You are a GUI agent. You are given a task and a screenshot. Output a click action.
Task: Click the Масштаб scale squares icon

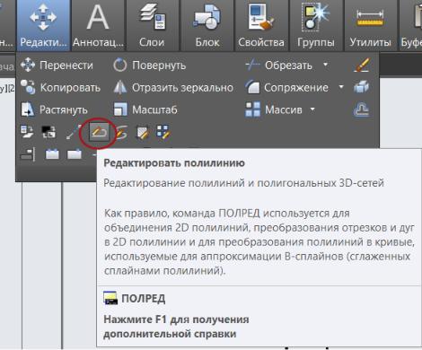tap(120, 109)
